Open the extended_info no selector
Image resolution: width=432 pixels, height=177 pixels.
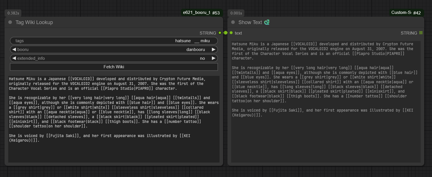coord(114,58)
